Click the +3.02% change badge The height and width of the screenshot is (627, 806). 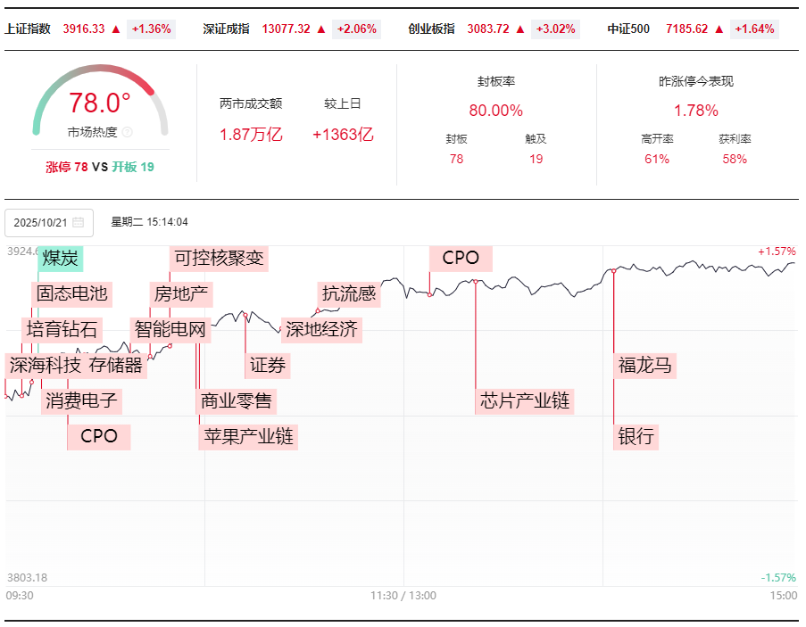coord(555,29)
